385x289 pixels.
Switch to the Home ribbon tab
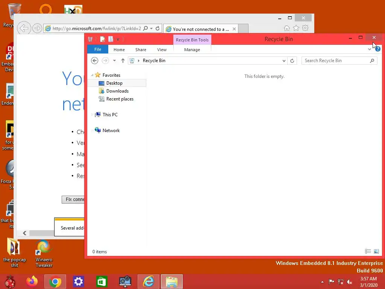point(119,50)
